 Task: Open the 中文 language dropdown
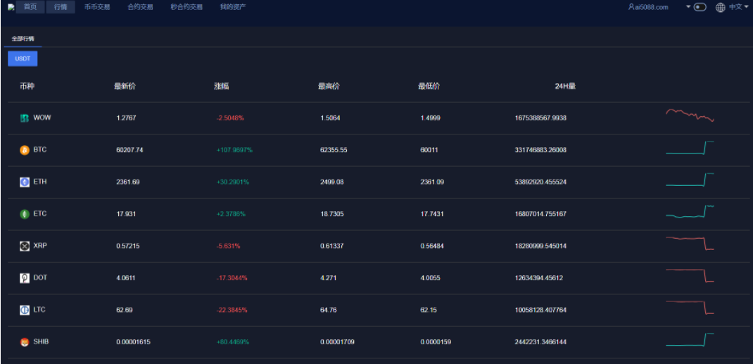[x=738, y=7]
